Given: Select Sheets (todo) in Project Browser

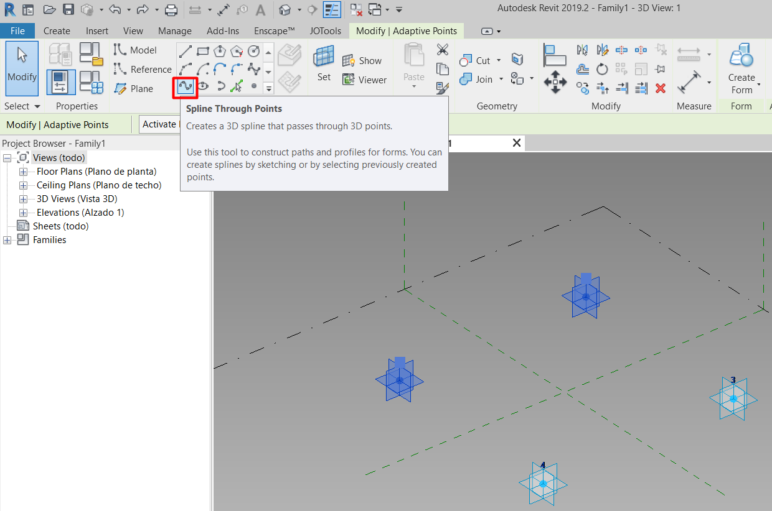Looking at the screenshot, I should tap(60, 226).
